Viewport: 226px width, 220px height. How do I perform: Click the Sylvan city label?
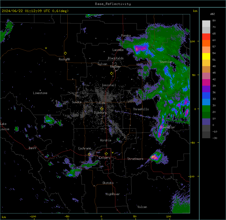point(102,64)
